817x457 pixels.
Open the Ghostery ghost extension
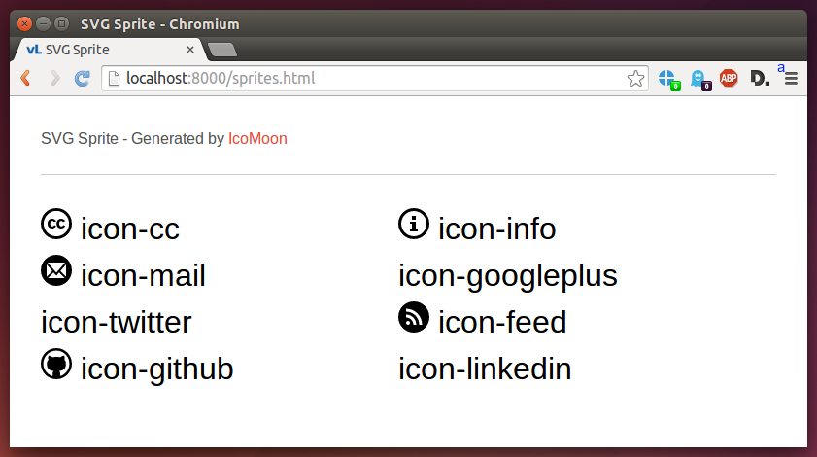(x=699, y=80)
